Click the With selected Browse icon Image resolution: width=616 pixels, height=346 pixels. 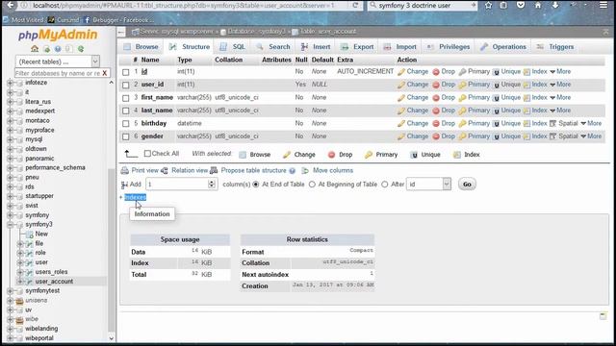pos(243,155)
